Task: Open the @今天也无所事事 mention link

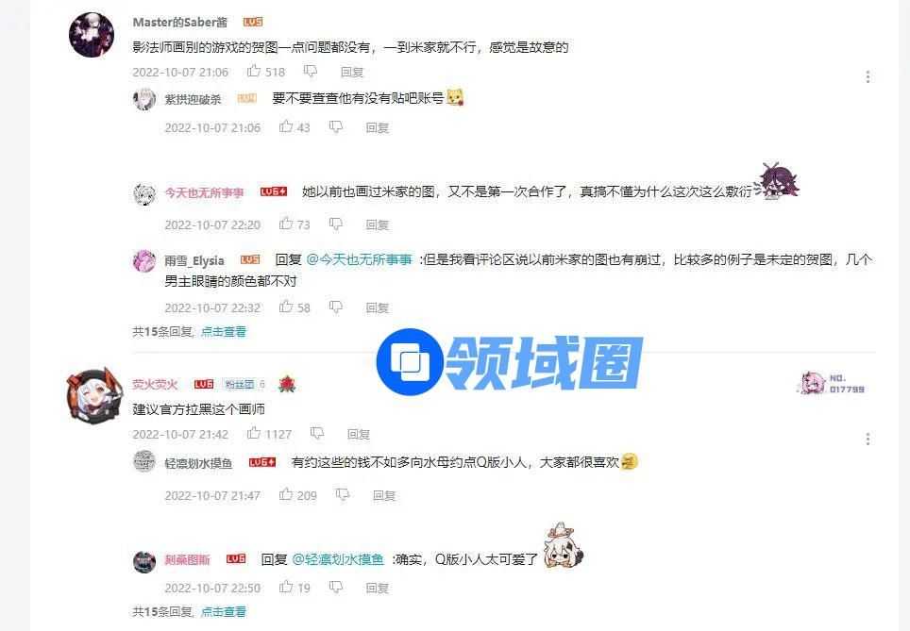Action: pyautogui.click(x=360, y=259)
